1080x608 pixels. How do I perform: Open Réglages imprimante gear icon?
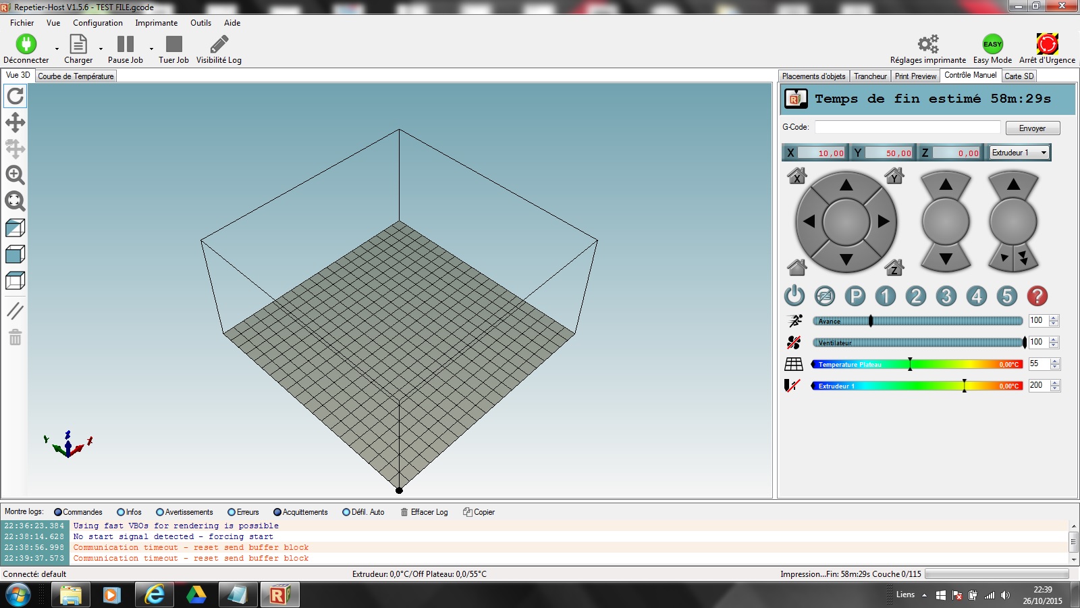click(x=927, y=45)
